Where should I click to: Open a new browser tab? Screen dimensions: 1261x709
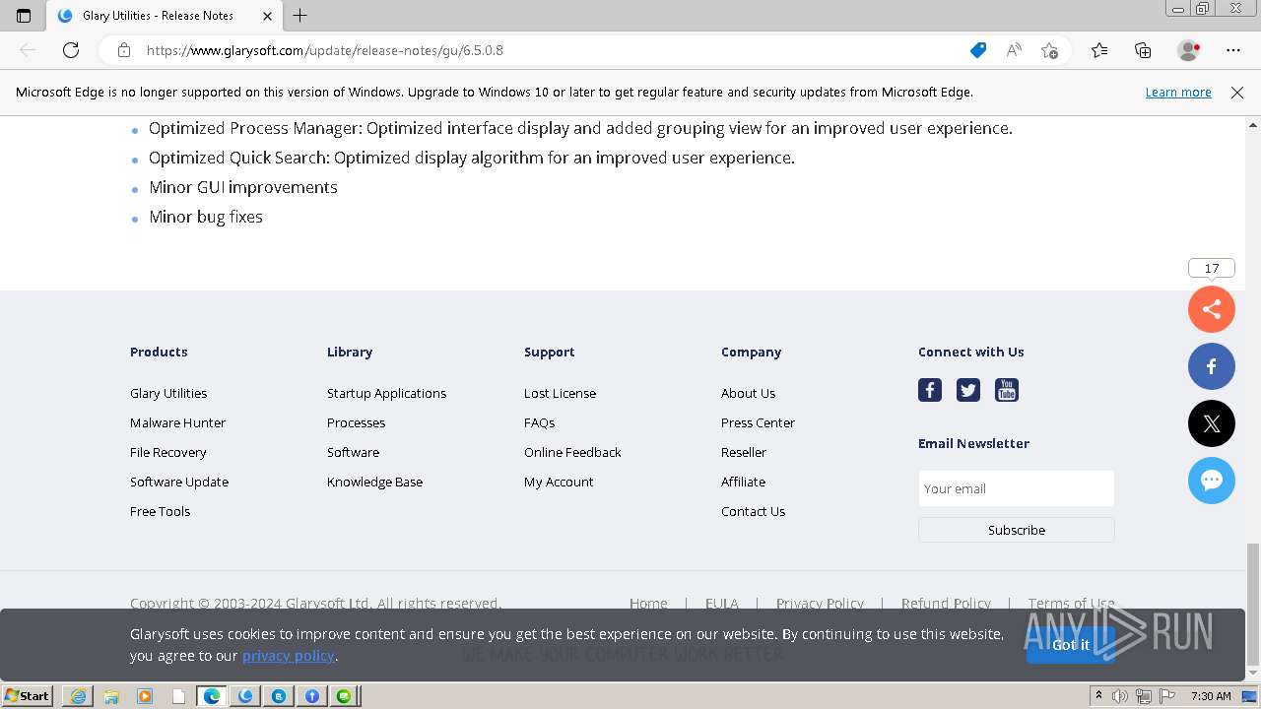[300, 16]
